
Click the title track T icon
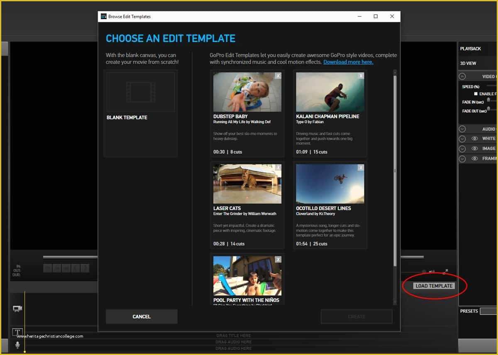17,332
